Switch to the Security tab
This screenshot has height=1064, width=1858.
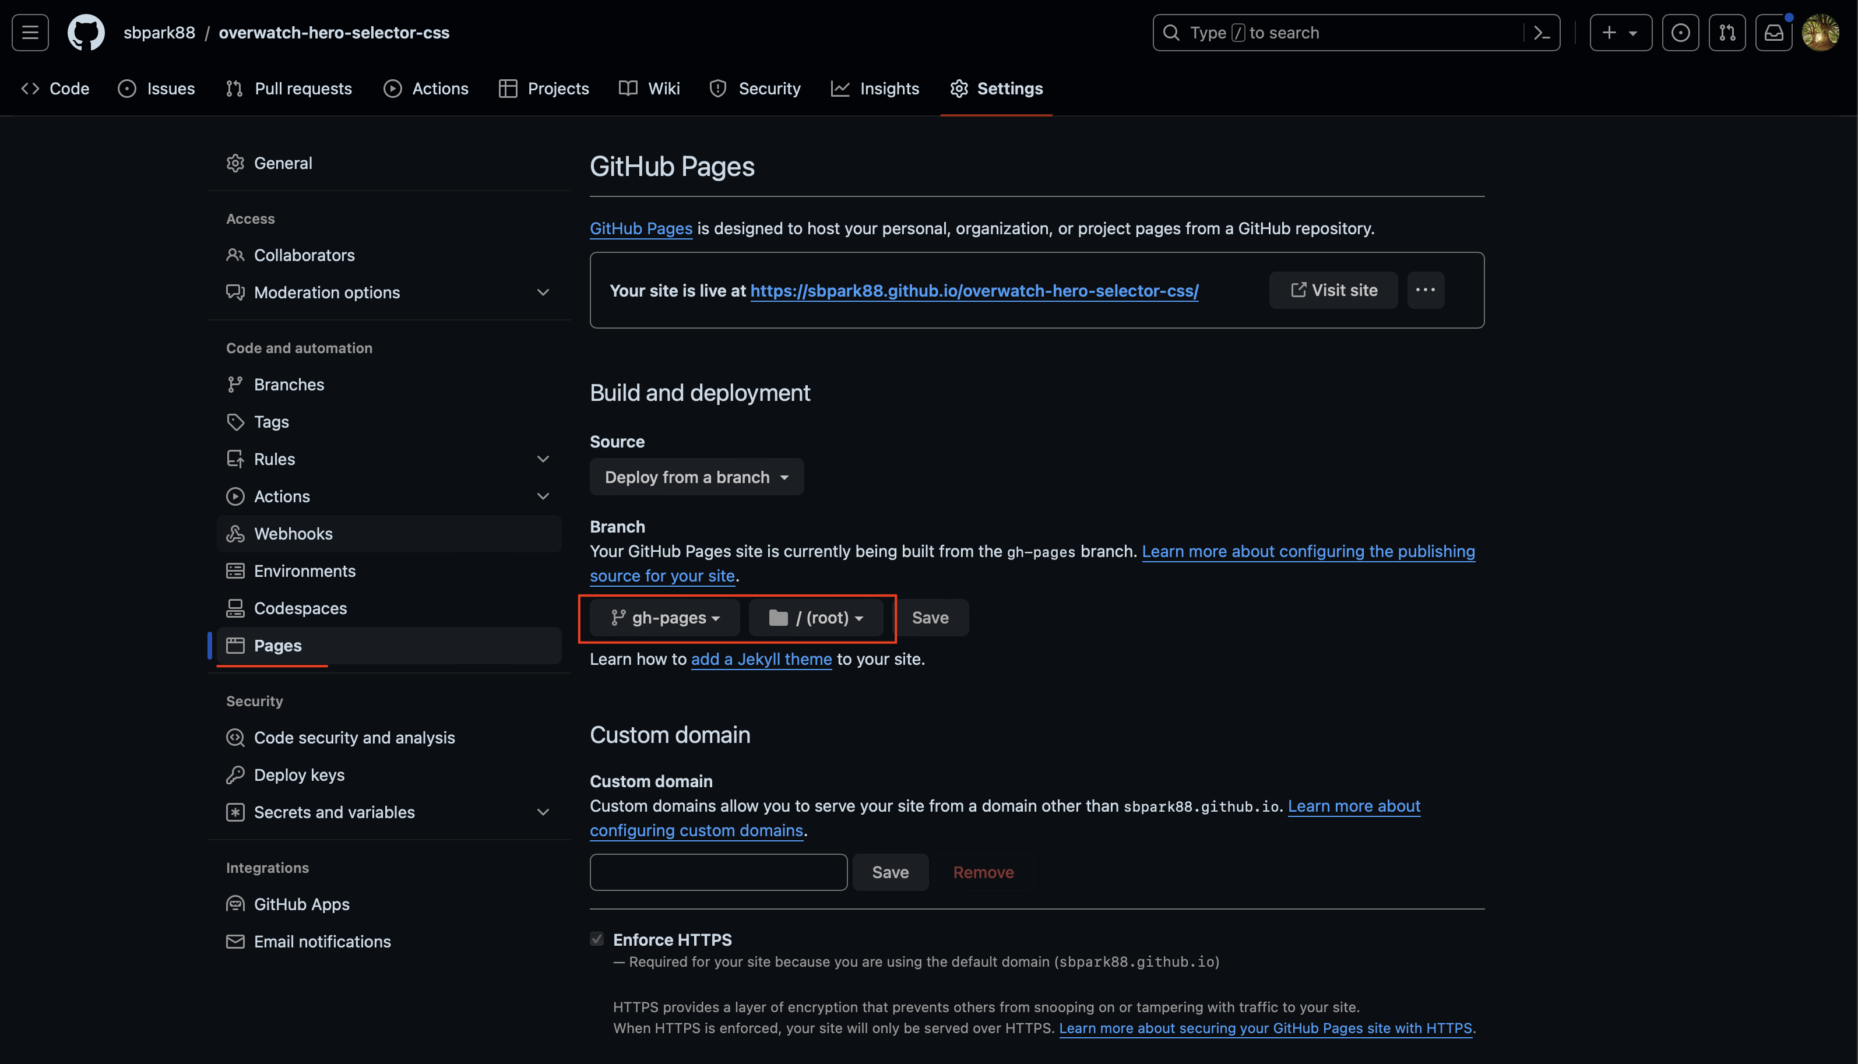755,89
